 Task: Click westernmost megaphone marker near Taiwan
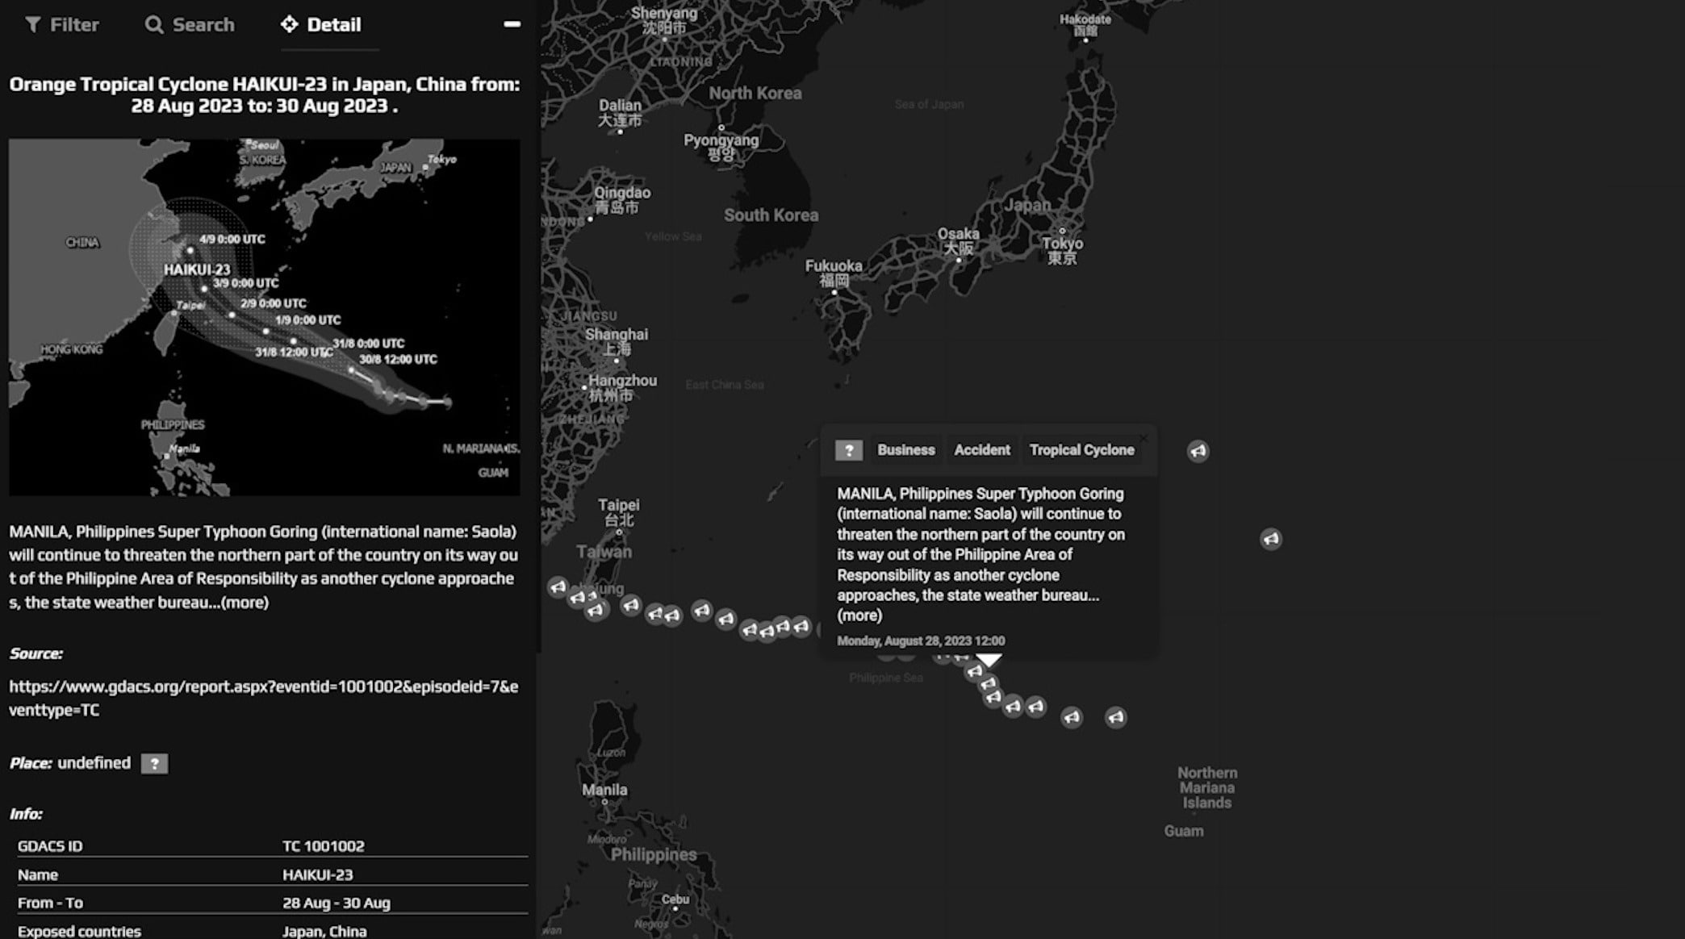pos(558,587)
